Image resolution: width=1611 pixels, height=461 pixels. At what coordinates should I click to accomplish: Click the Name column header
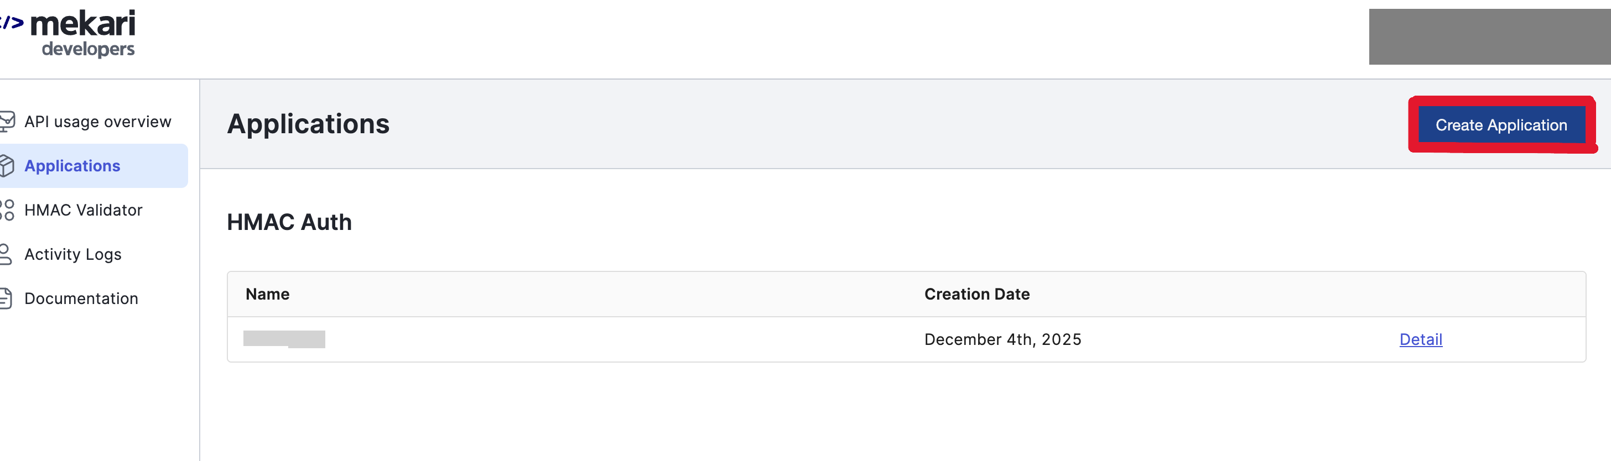pos(268,294)
